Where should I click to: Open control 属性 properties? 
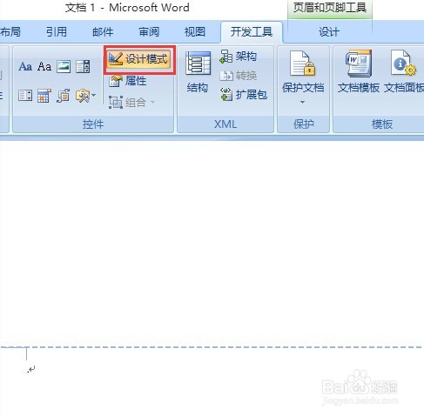click(x=127, y=81)
